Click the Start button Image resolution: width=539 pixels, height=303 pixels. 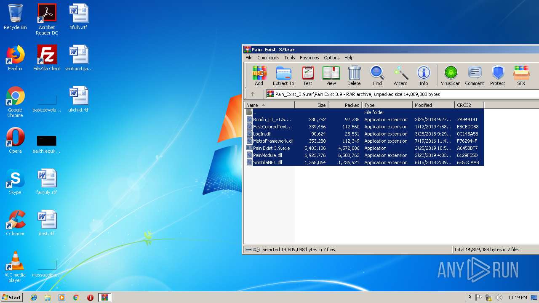click(x=12, y=297)
